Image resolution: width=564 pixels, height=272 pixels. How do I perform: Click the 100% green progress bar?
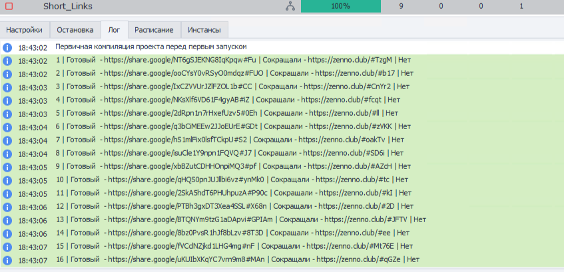pyautogui.click(x=341, y=6)
